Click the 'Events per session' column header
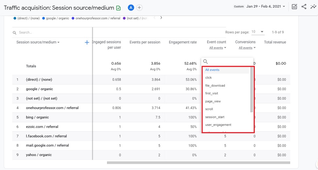The height and width of the screenshot is (170, 318). pyautogui.click(x=145, y=42)
